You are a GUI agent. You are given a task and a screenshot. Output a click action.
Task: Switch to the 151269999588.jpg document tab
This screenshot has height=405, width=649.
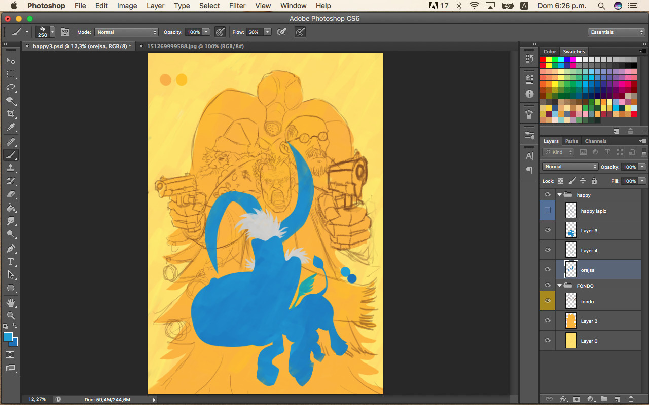pyautogui.click(x=195, y=46)
